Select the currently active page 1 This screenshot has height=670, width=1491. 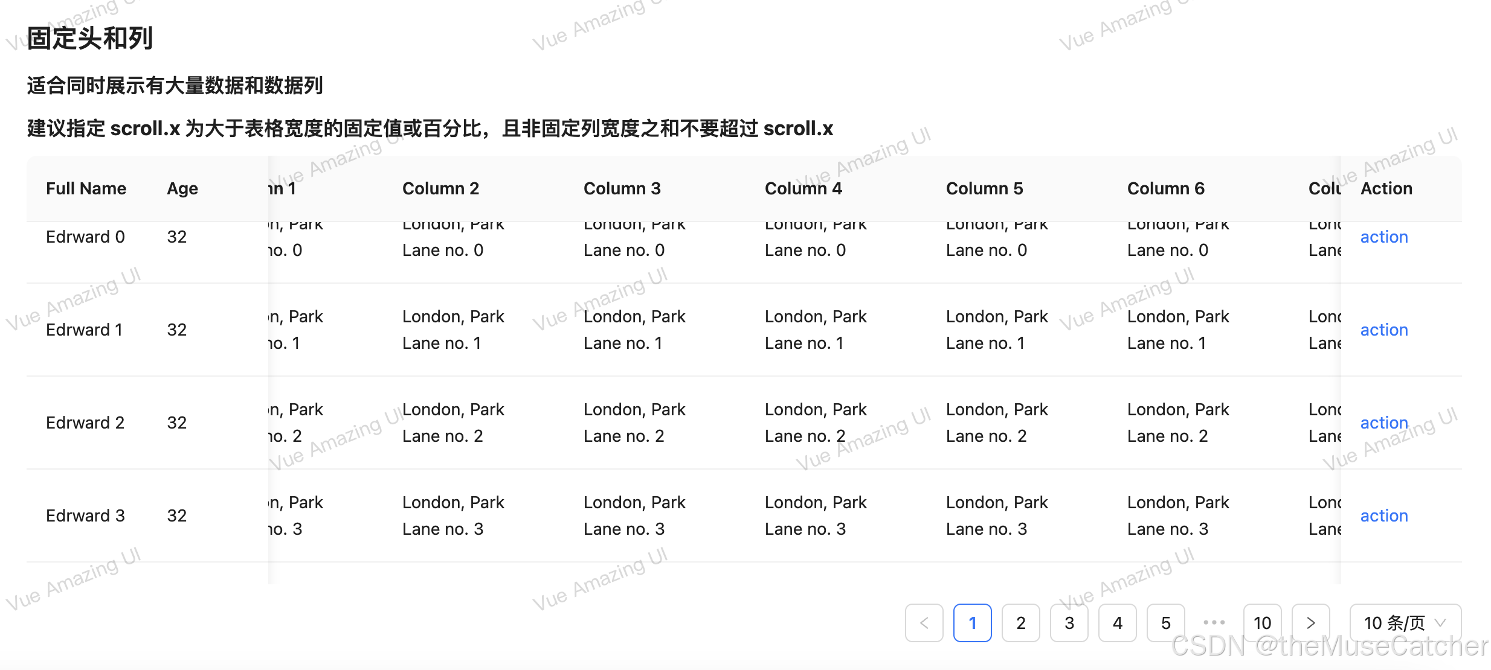[973, 622]
